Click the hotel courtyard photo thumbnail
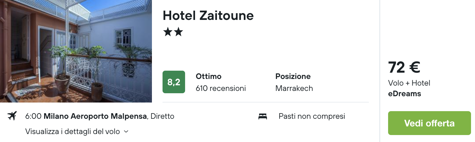 pyautogui.click(x=76, y=51)
